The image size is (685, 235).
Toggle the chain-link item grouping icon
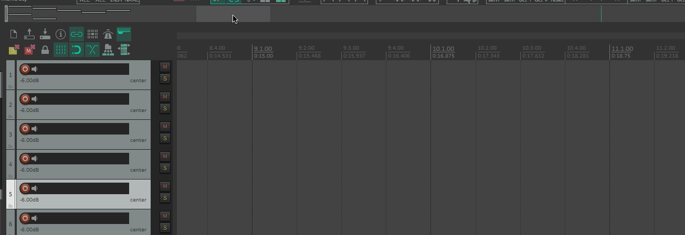point(77,34)
